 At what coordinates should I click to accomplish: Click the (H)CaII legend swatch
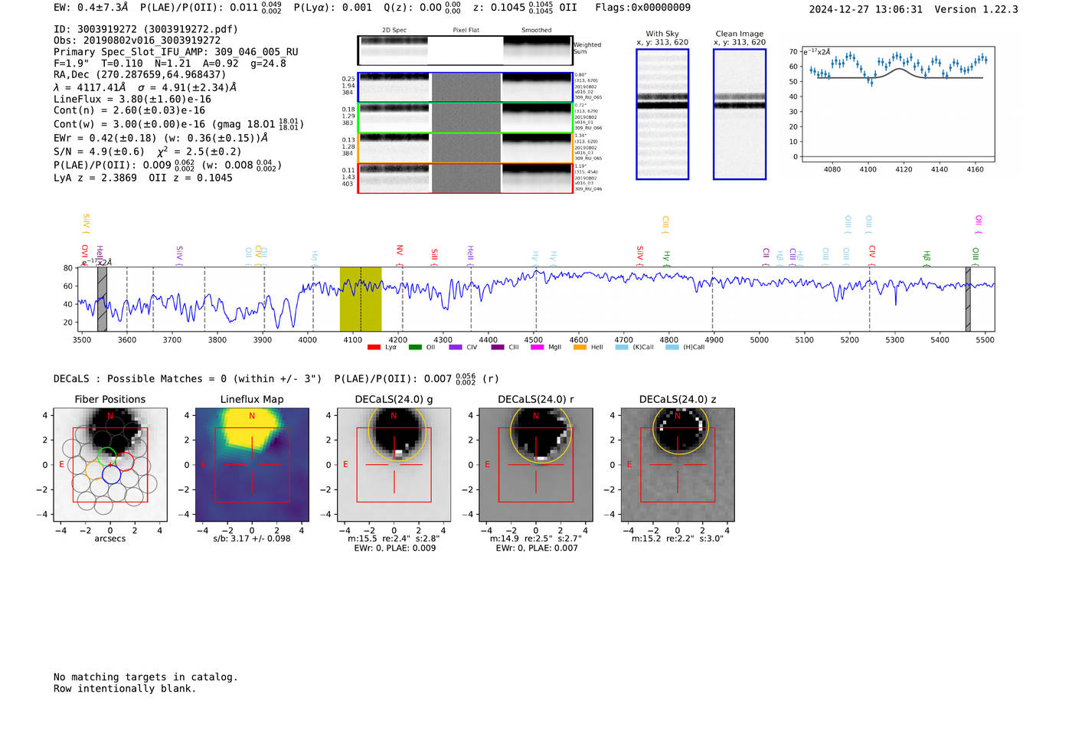[x=672, y=347]
